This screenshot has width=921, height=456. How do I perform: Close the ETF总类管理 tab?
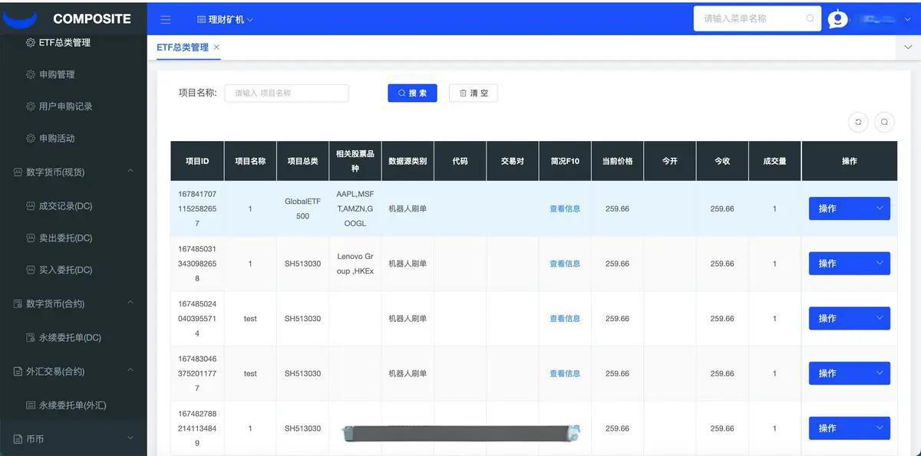click(x=216, y=47)
